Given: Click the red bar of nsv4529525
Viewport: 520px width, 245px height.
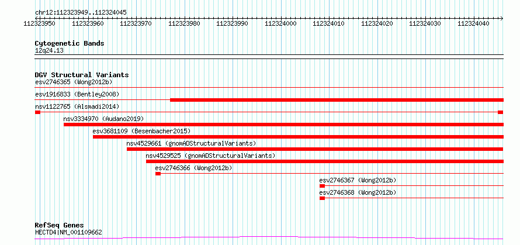Looking at the screenshot, I should (325, 161).
